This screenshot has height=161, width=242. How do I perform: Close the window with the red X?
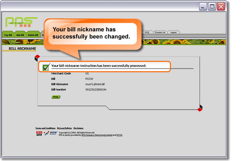[x=221, y=7]
